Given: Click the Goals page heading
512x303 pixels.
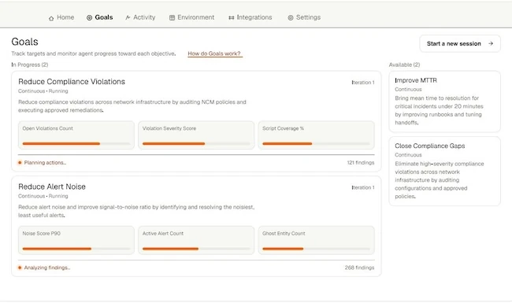Looking at the screenshot, I should click(x=25, y=42).
